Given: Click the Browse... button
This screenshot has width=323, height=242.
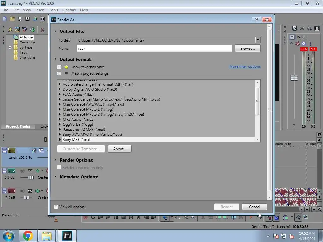Looking at the screenshot, I should [247, 48].
